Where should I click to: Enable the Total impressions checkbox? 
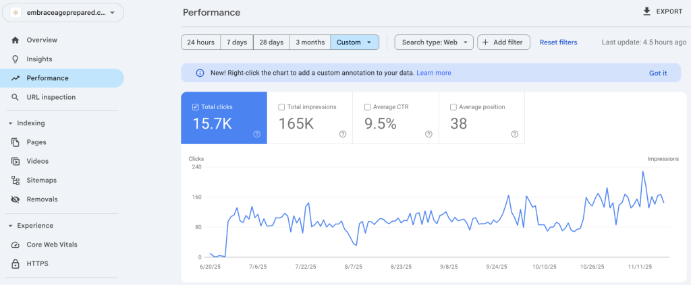(x=281, y=107)
